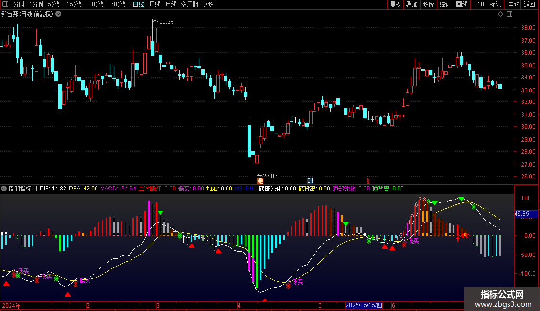Select the 日线 daily period
This screenshot has height=311, width=540.
click(x=139, y=4)
